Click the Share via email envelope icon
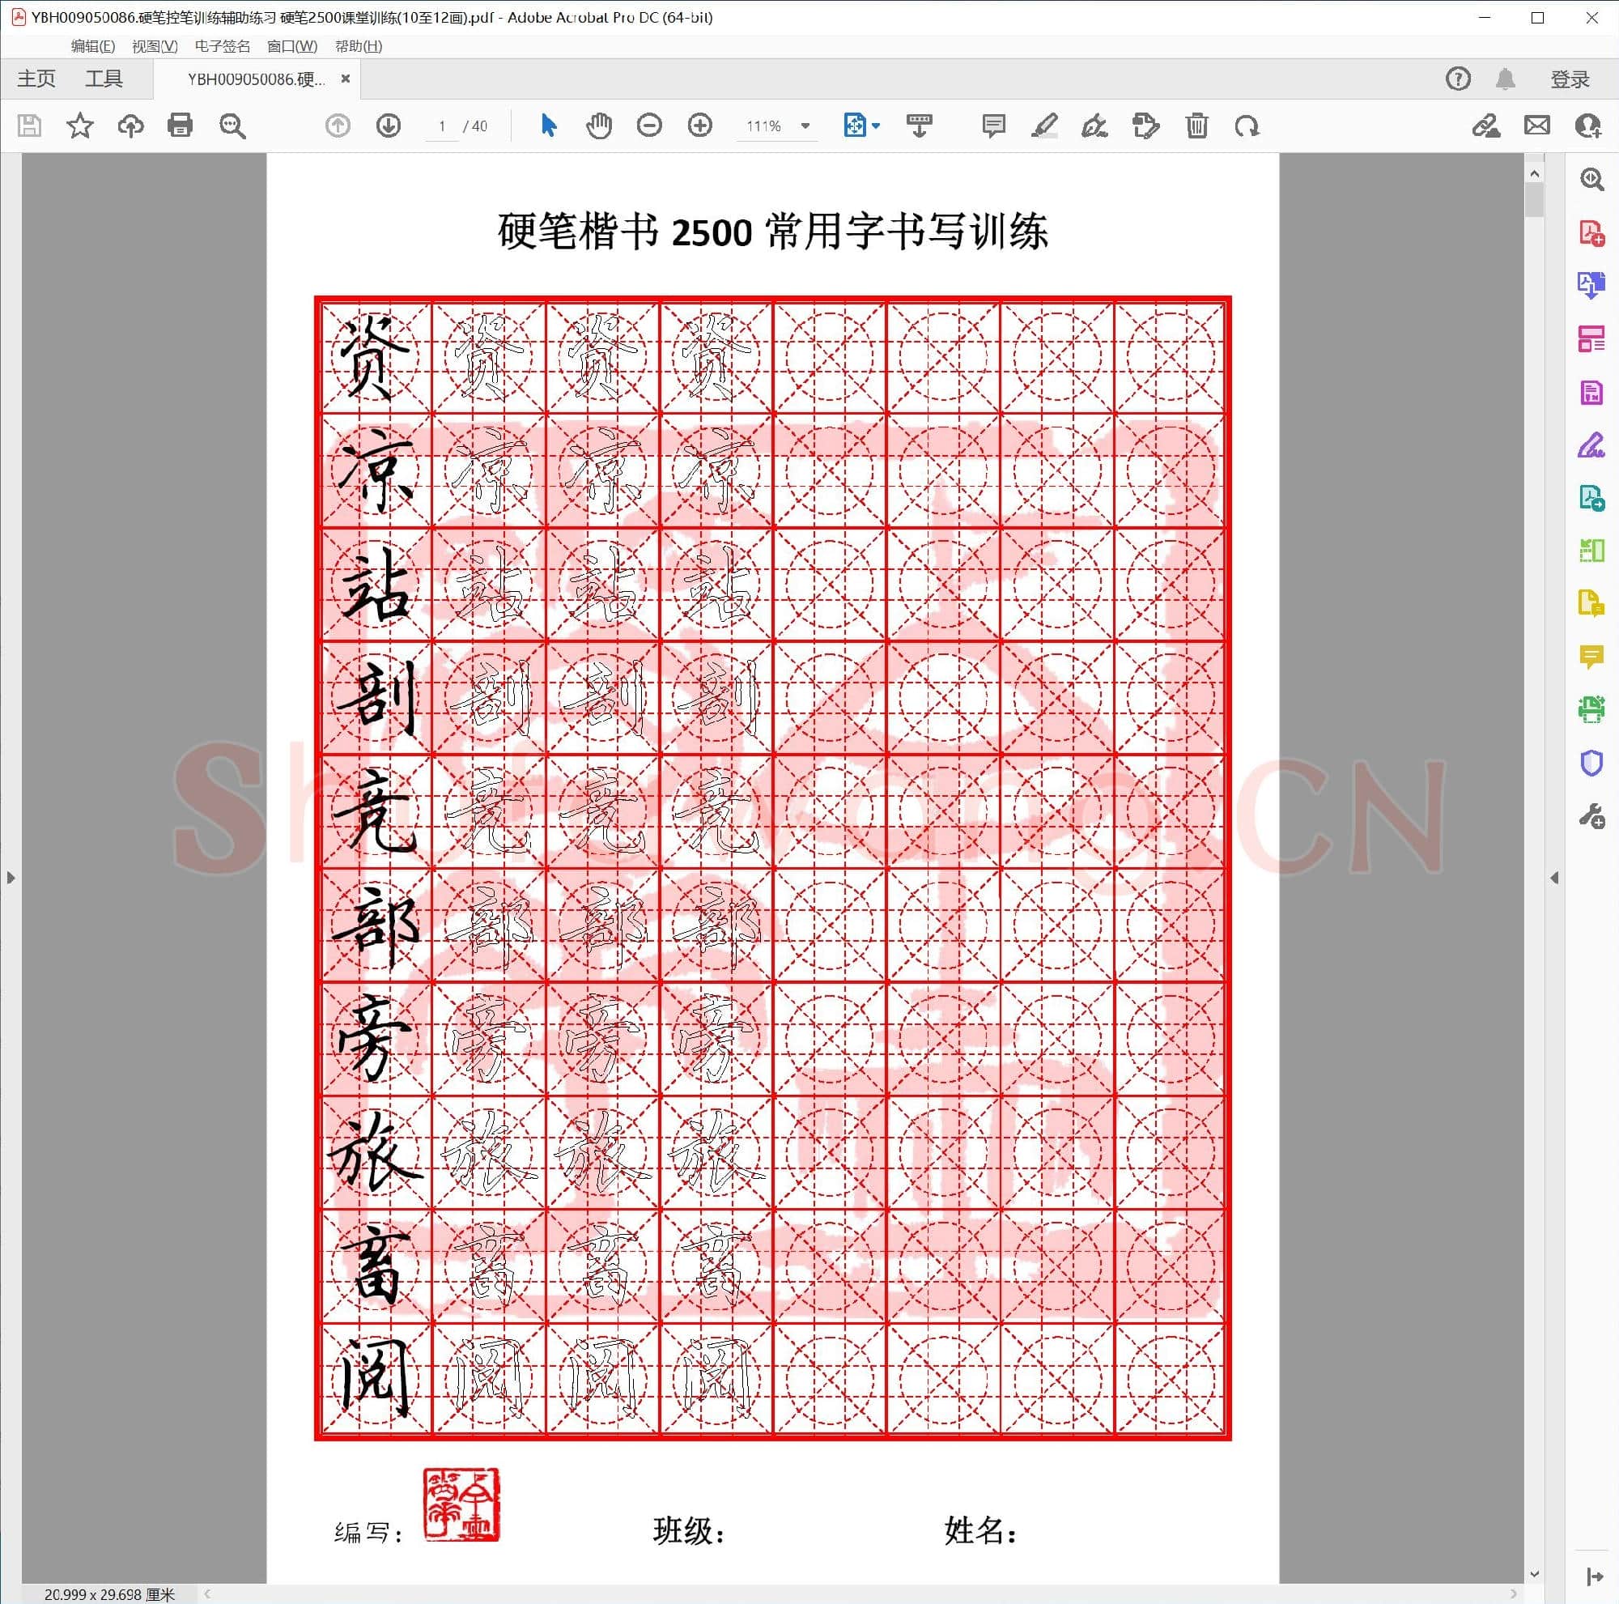Image resolution: width=1619 pixels, height=1604 pixels. [1537, 126]
